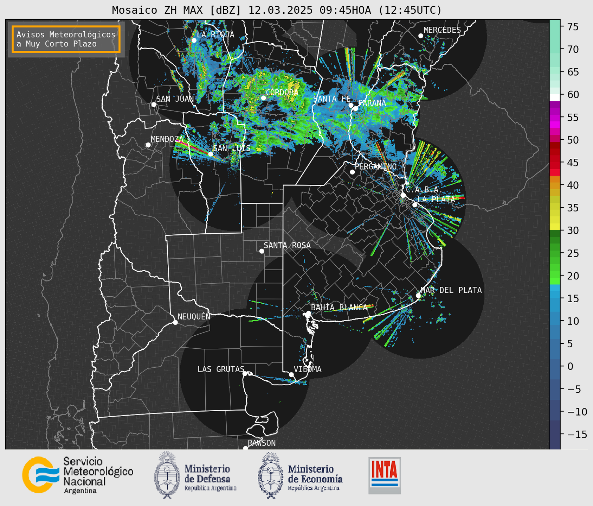Click the San Juan city marker
Image resolution: width=593 pixels, height=506 pixels.
click(x=154, y=105)
